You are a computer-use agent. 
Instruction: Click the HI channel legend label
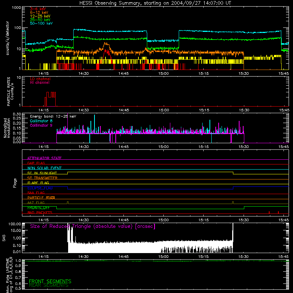pos(40,83)
